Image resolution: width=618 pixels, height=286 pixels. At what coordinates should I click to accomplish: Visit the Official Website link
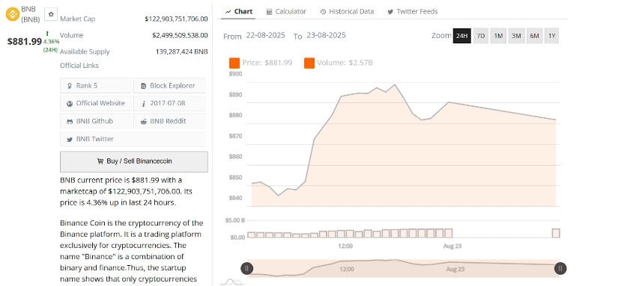96,103
